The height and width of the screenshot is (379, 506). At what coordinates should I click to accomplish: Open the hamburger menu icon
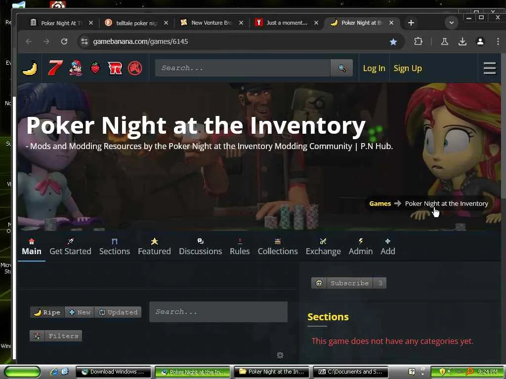[x=490, y=68]
